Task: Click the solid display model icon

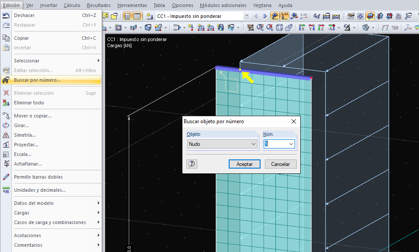Action: point(366,27)
